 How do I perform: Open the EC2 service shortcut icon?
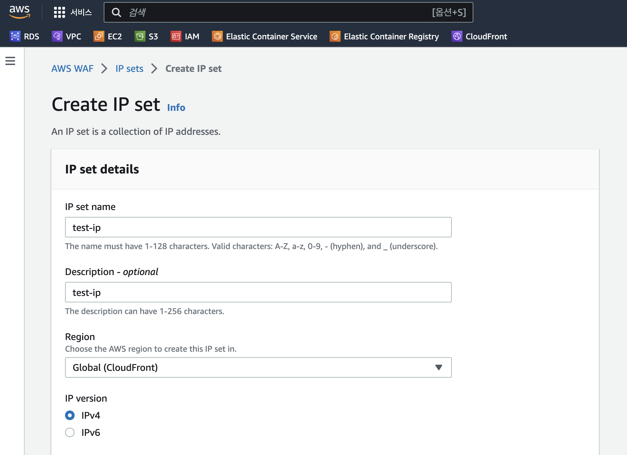99,36
